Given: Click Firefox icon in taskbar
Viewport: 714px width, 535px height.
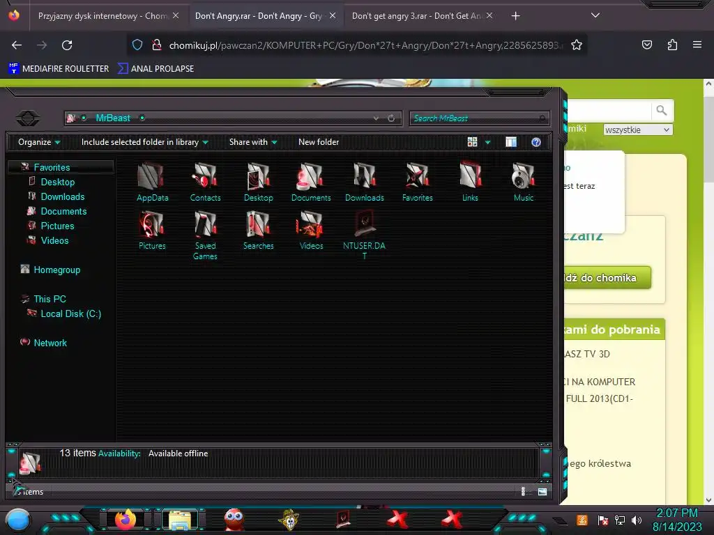Looking at the screenshot, I should 126,519.
